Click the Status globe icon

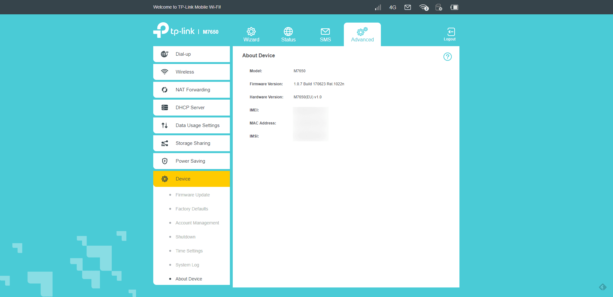tap(288, 32)
